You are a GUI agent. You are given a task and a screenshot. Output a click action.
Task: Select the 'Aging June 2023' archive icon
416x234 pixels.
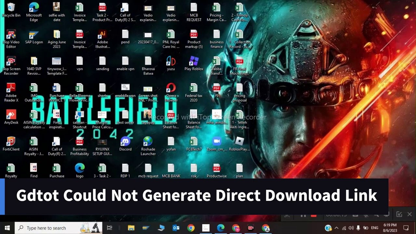[x=57, y=39]
